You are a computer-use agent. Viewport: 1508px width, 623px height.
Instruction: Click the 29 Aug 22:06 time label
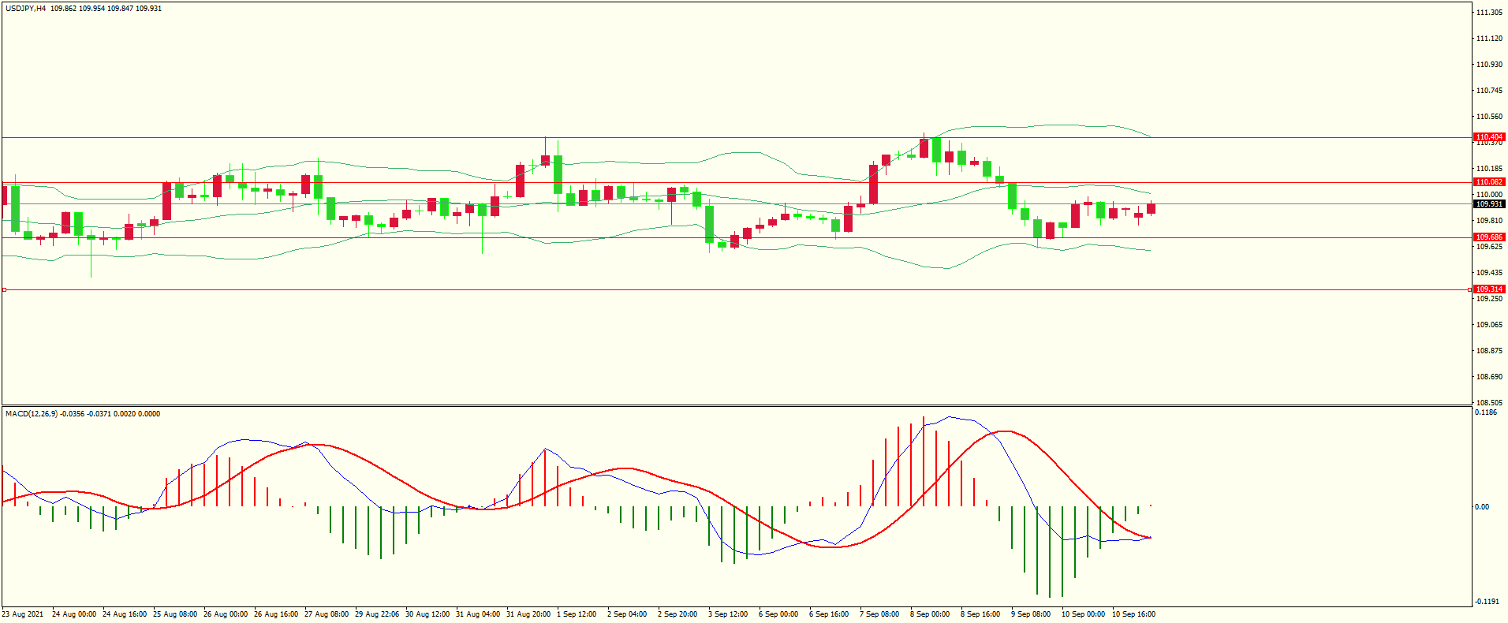377,614
